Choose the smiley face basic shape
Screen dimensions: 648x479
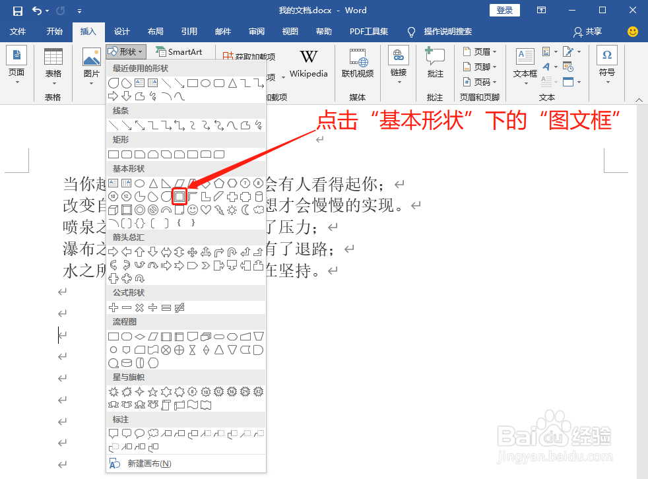[x=193, y=209]
